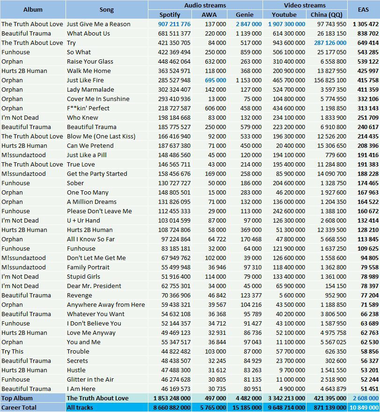Click the song 'Sober'
Screen dimensions: 380x412
coord(75,183)
